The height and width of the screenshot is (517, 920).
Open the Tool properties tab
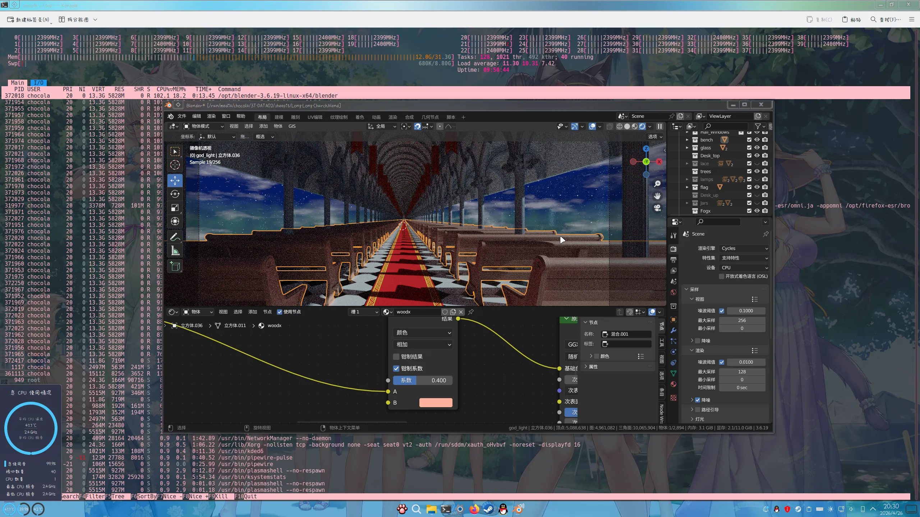(x=673, y=235)
